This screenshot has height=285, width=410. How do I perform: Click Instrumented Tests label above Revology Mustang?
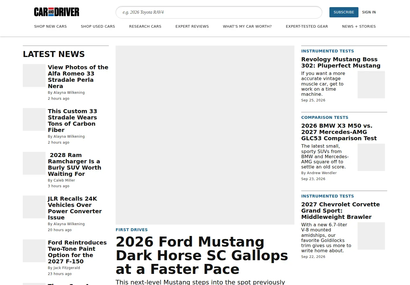point(327,51)
